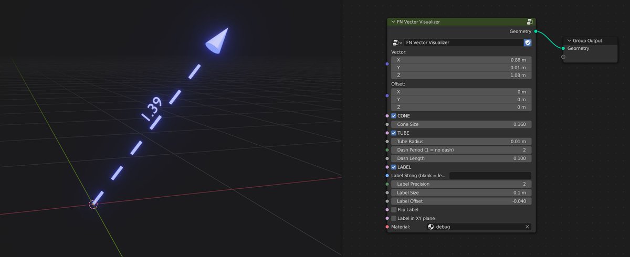Viewport: 630px width, 257px height.
Task: Select the Group Output node header title
Action: pyautogui.click(x=587, y=40)
